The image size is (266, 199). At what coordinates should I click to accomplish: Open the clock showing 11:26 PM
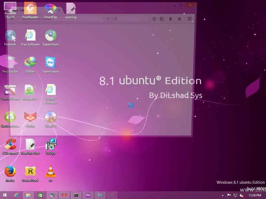click(255, 195)
